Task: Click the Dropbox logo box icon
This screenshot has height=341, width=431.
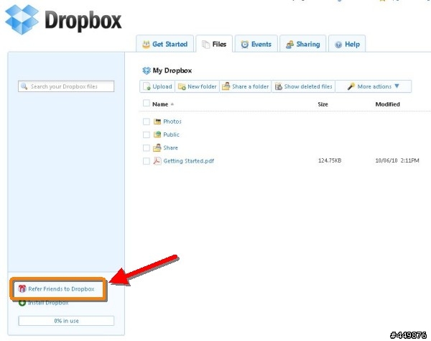Action: coord(22,20)
